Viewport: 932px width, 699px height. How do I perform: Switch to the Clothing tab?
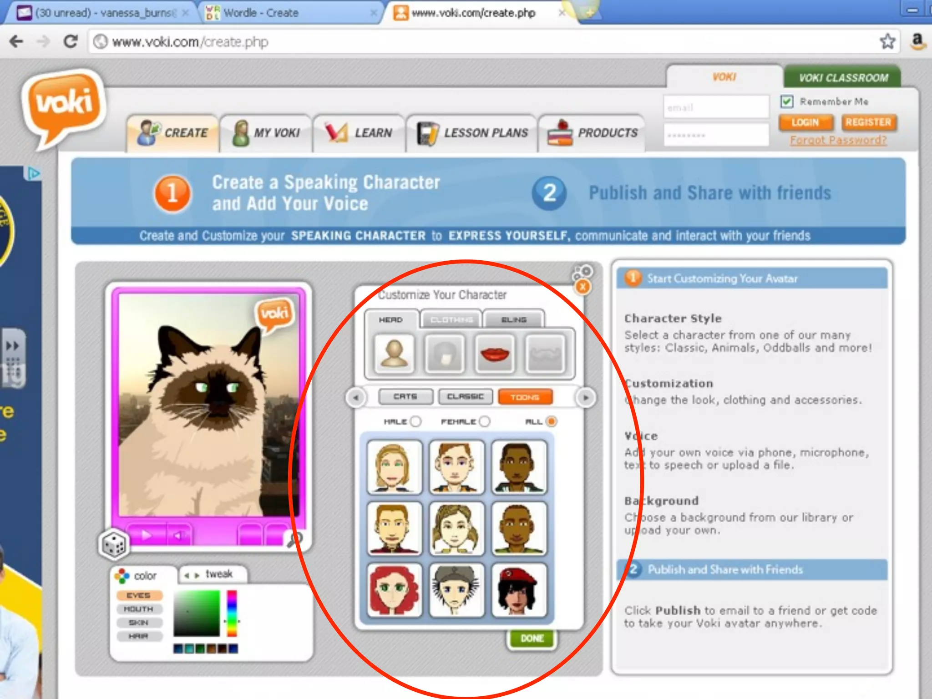pyautogui.click(x=451, y=319)
